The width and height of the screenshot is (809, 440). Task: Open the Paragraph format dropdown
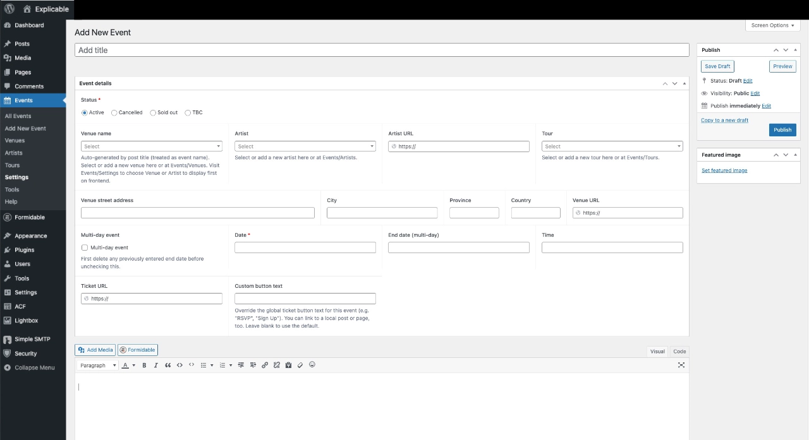98,366
